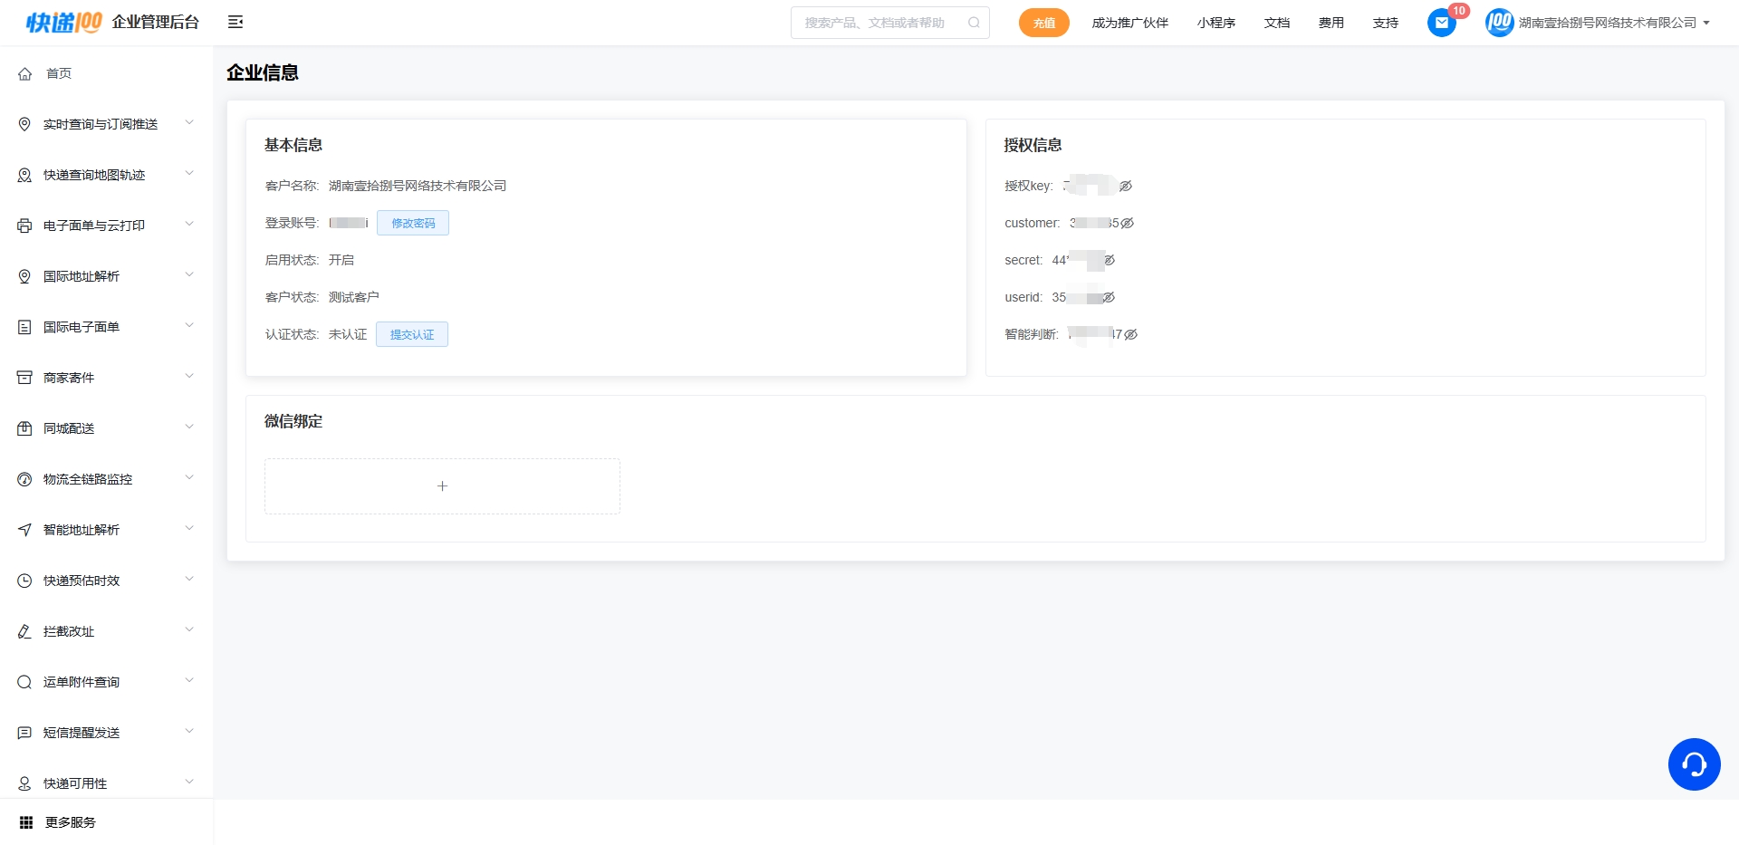Reveal the hidden 授权key value

(1126, 186)
